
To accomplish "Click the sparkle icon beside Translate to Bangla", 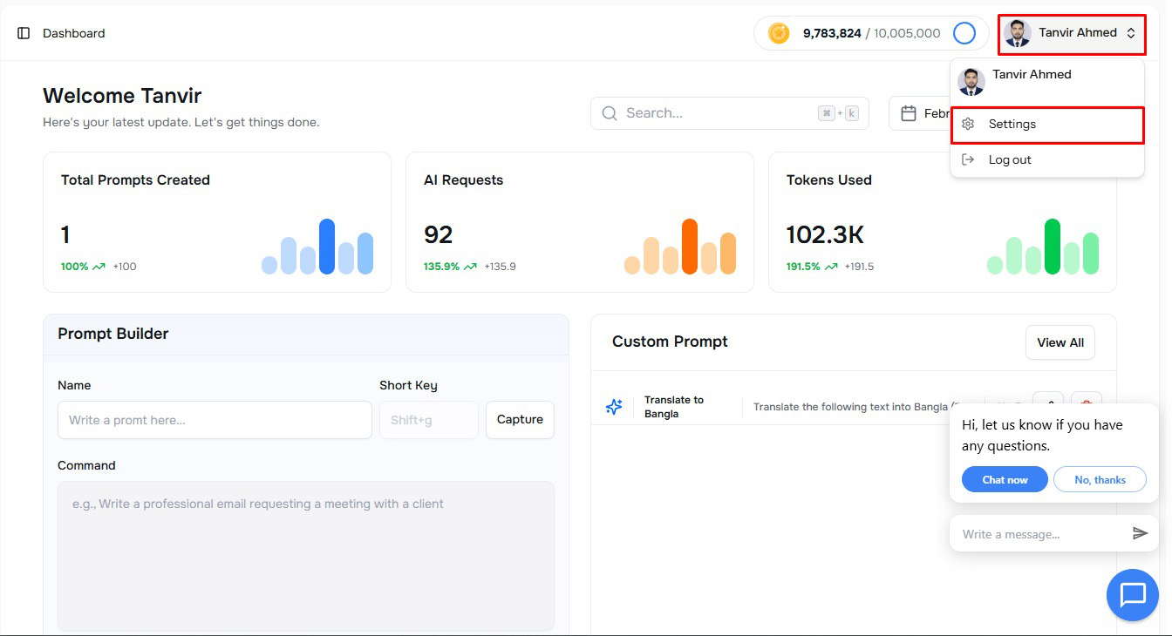I will (x=614, y=407).
